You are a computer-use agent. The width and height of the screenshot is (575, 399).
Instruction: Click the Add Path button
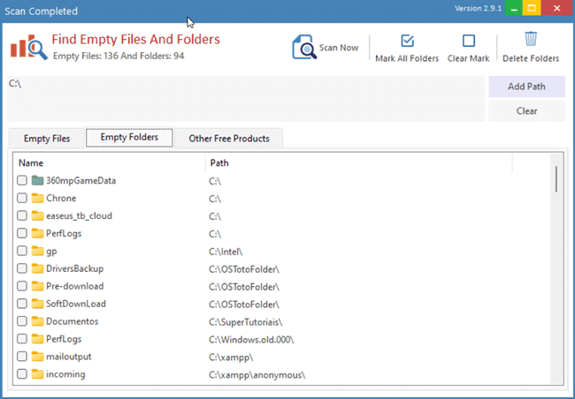pos(526,87)
